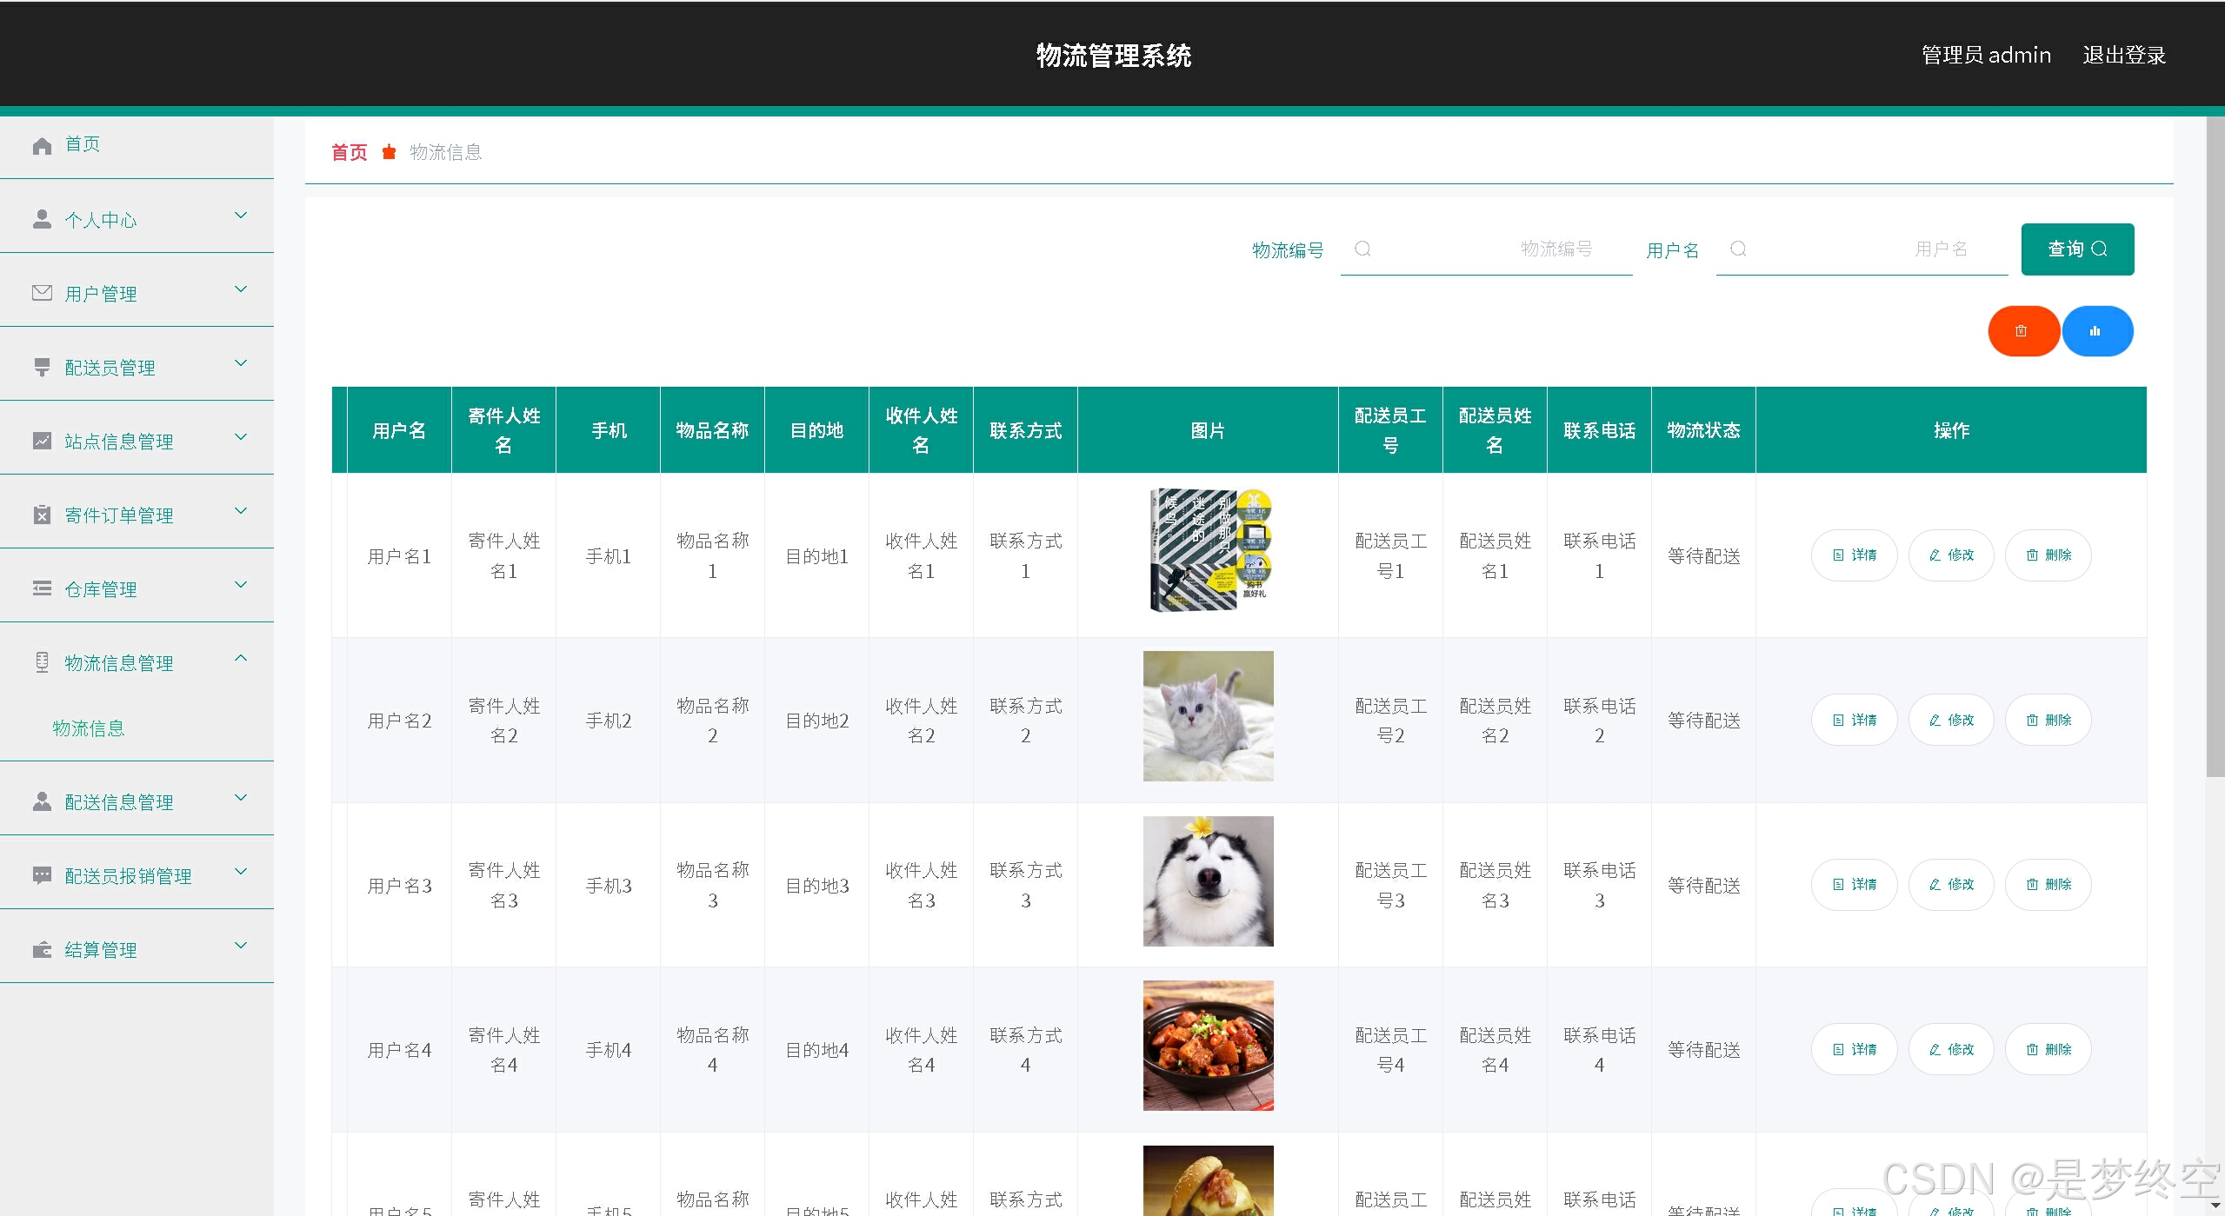Image resolution: width=2225 pixels, height=1216 pixels.
Task: Click the 站点信息管理 chart icon
Action: pos(42,441)
